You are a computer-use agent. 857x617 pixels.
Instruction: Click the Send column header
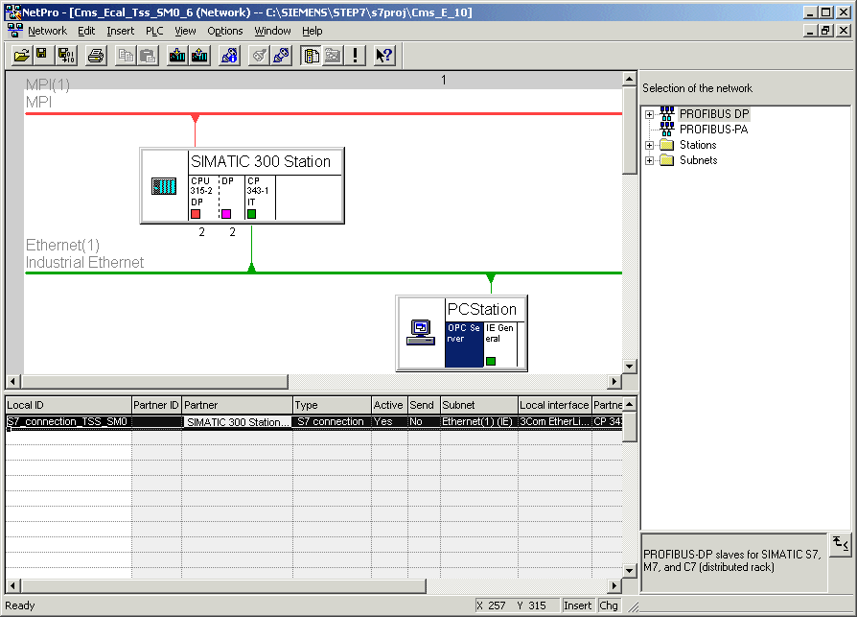424,405
